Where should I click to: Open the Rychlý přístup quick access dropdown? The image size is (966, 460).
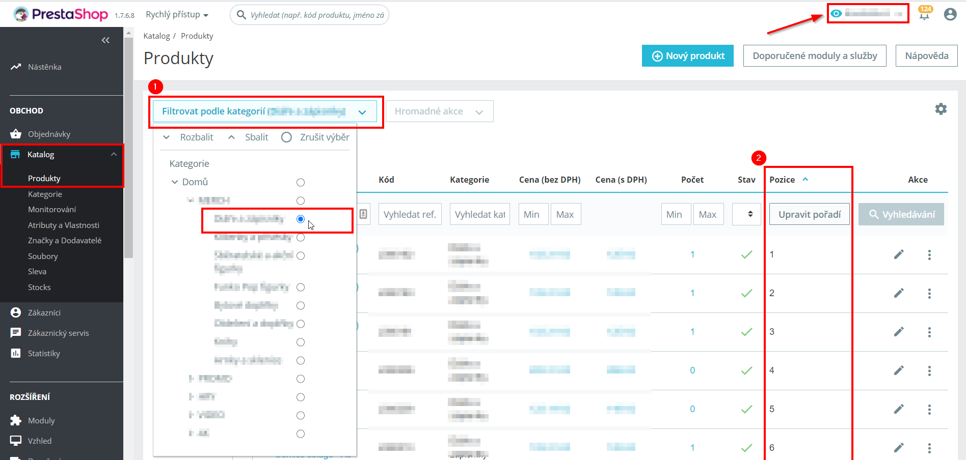click(x=177, y=15)
